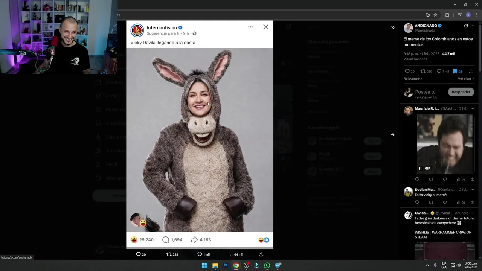This screenshot has height=271, width=482.
Task: Show hidden system tray icons
Action: [x=427, y=265]
